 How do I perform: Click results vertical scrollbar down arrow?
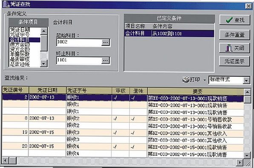(247, 156)
